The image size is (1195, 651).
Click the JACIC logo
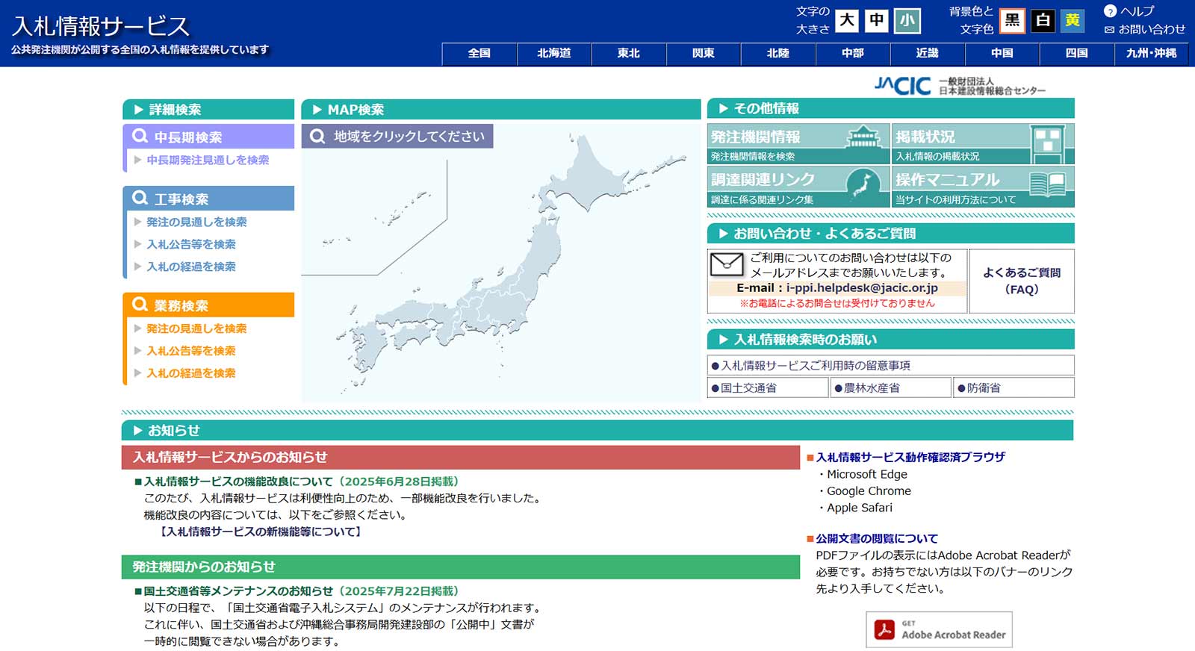tap(960, 86)
